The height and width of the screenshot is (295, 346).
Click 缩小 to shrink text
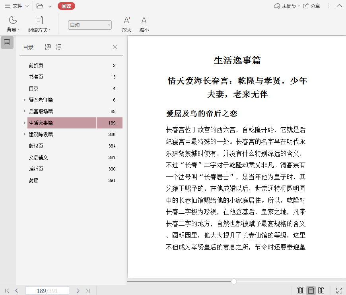click(144, 24)
